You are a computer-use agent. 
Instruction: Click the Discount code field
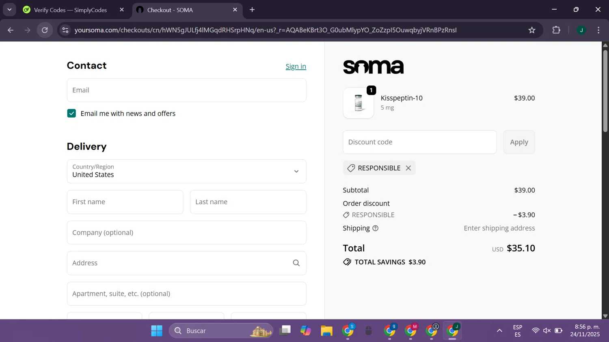(x=419, y=142)
